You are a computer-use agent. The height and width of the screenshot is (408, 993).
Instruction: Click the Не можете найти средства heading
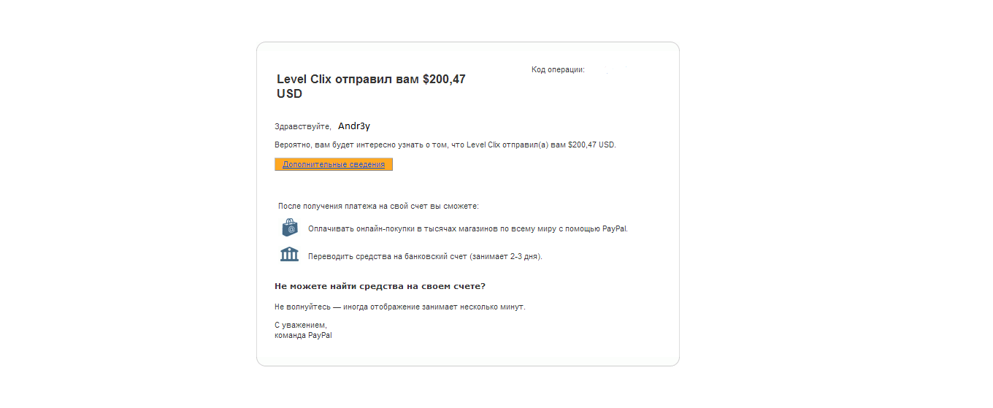[x=380, y=286]
